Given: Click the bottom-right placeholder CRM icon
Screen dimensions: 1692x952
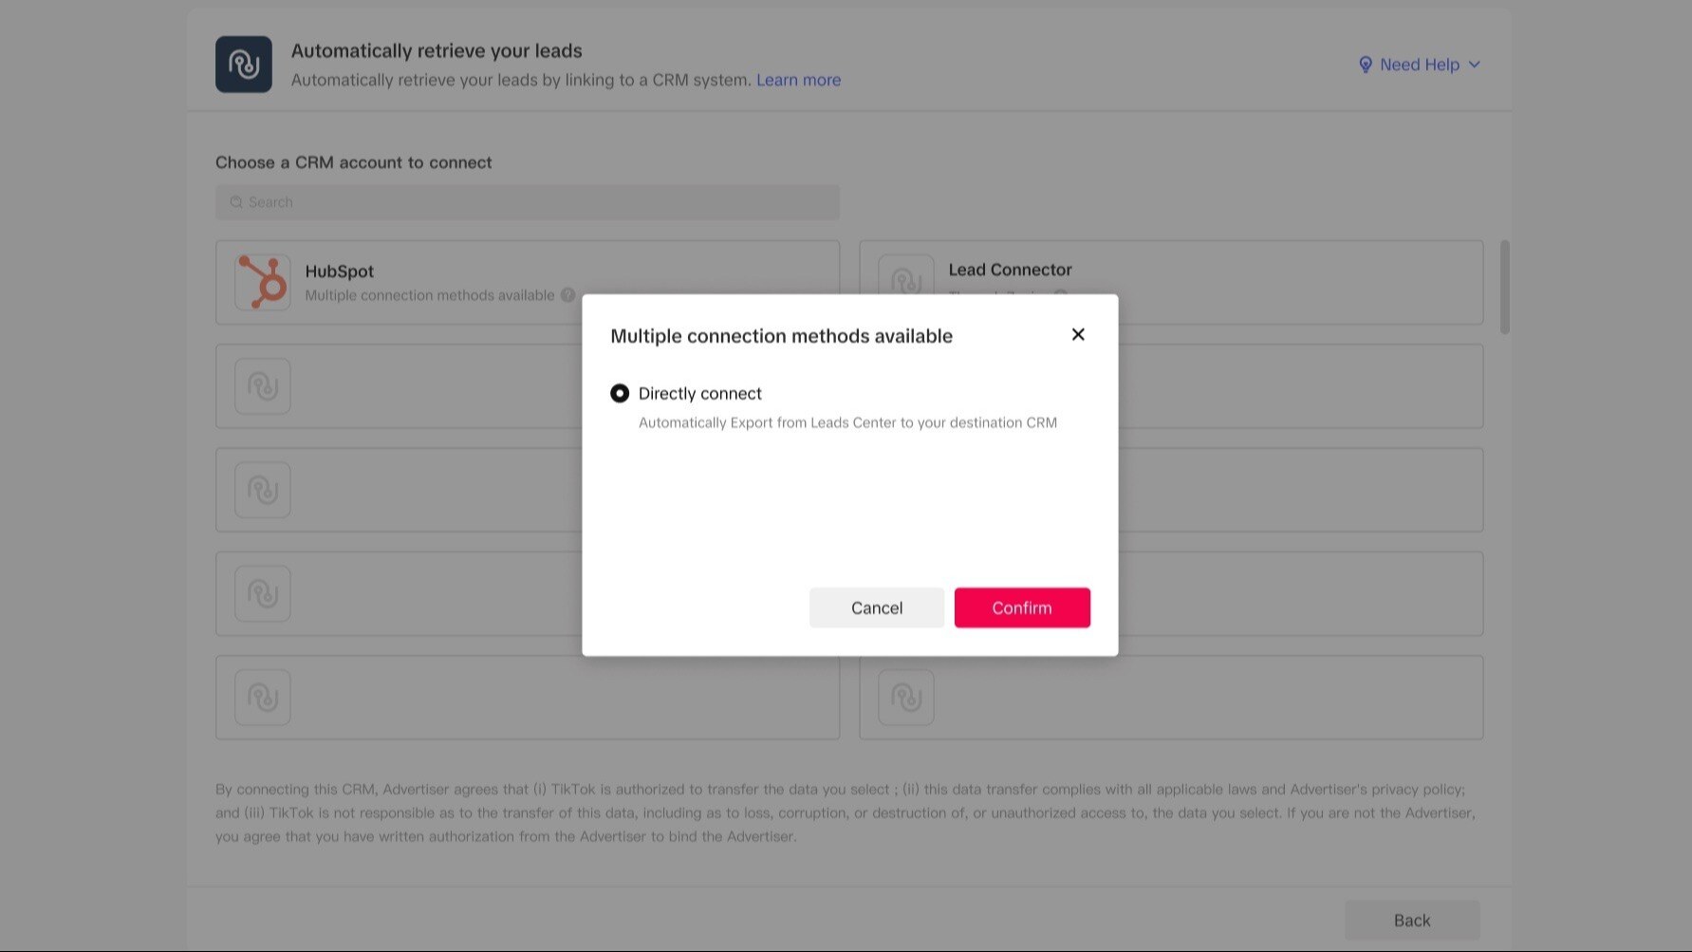Looking at the screenshot, I should pos(906,697).
